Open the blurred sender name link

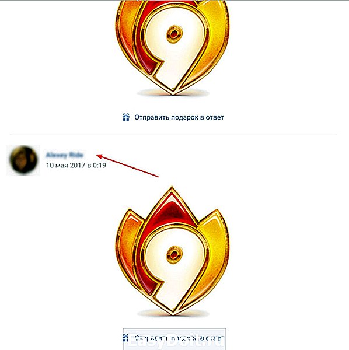[65, 155]
